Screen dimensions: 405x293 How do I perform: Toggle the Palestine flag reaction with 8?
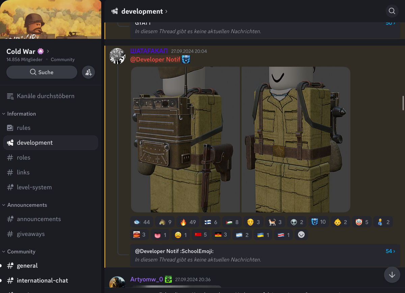point(232,222)
